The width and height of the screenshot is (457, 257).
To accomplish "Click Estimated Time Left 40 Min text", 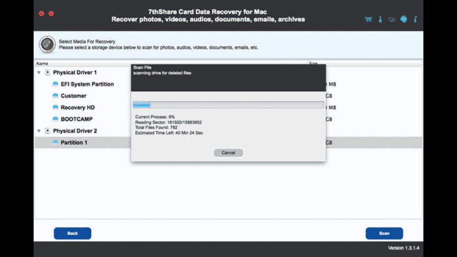I will 169,133.
